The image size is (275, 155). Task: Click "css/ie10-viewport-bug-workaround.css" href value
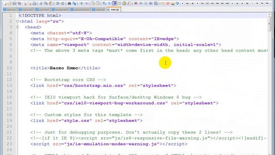click(115, 103)
